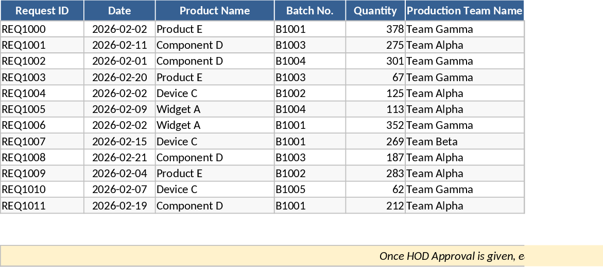Click the date cell 2026-02-11
The width and height of the screenshot is (603, 267).
coord(119,45)
